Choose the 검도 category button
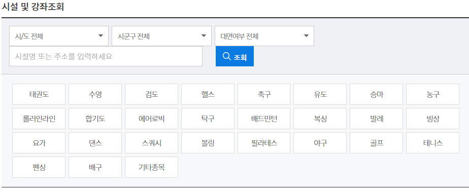The image size is (469, 192). coord(151,94)
